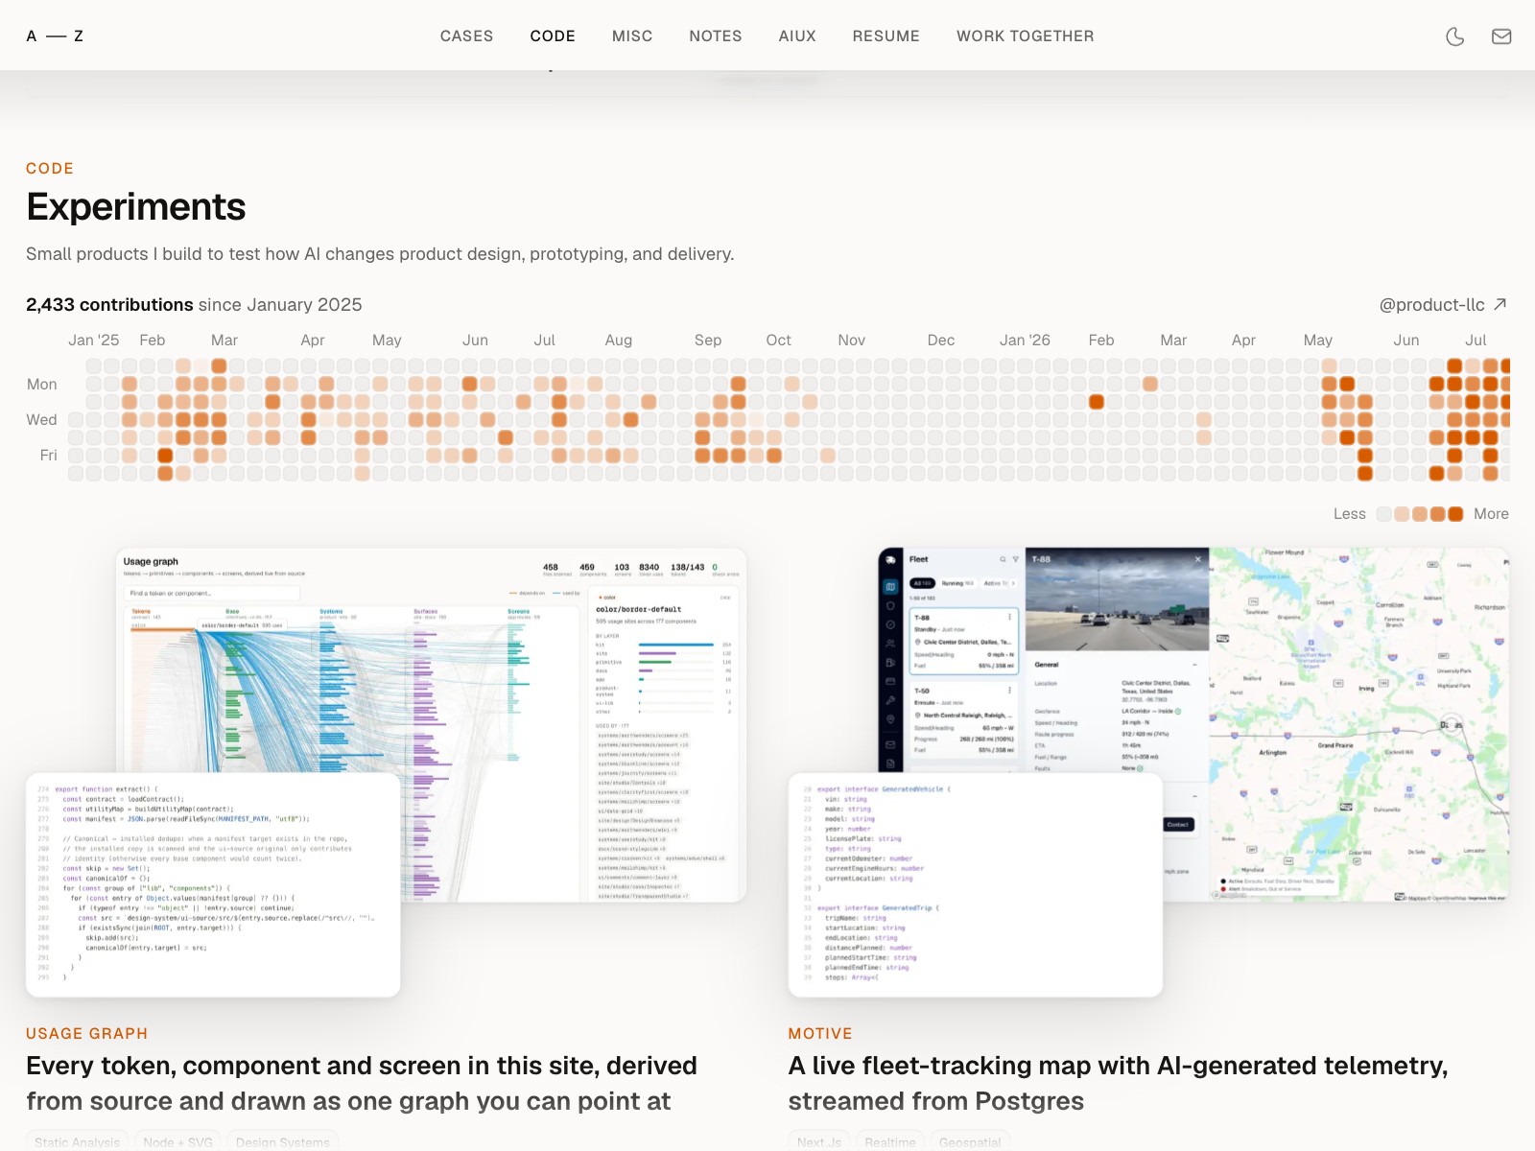Go home via the A — Z logo
The image size is (1535, 1151).
[55, 36]
